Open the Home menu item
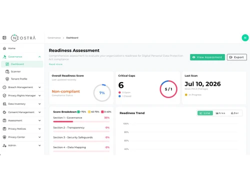 22,49
